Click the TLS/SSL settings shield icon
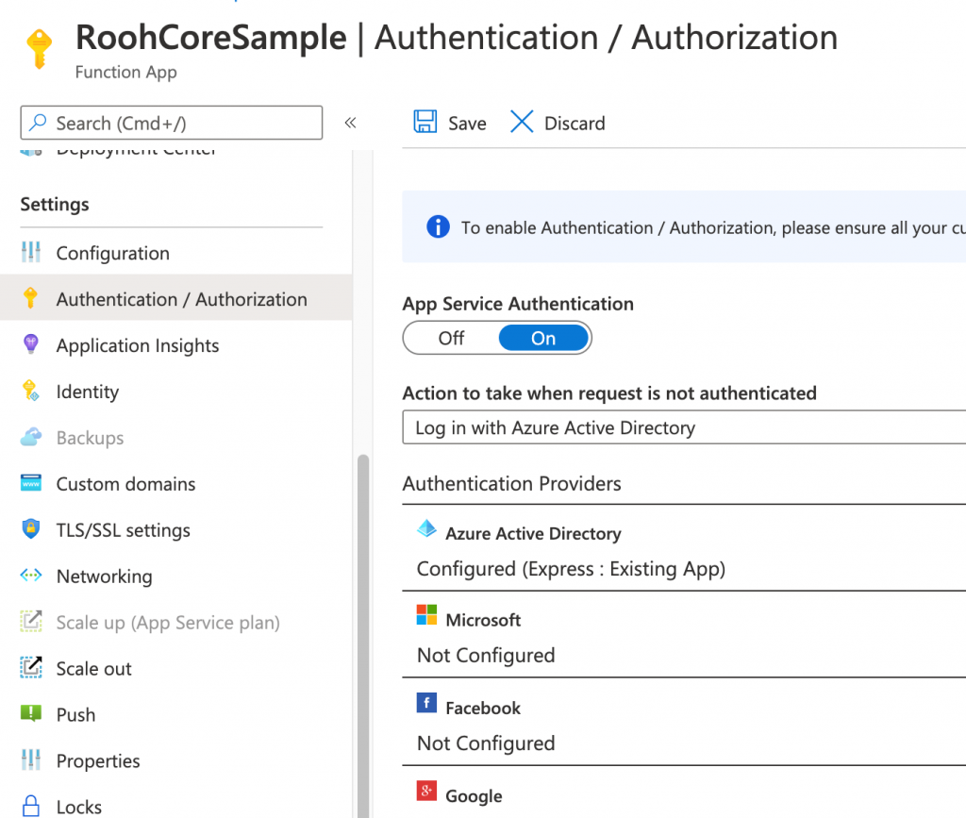 click(x=31, y=529)
